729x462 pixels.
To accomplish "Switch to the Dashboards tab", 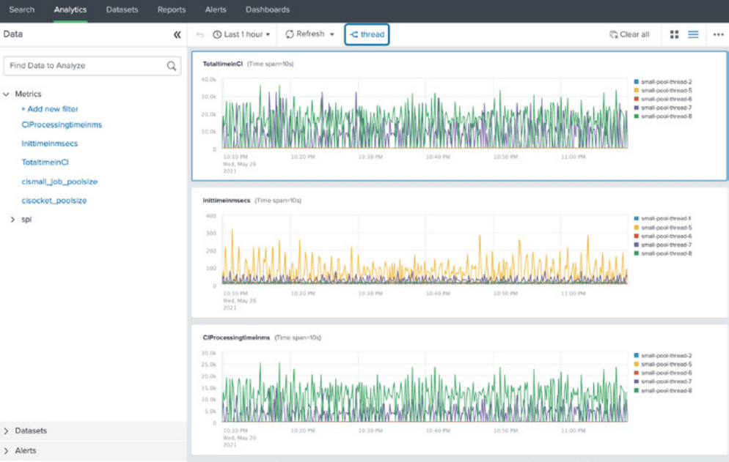I will point(267,10).
